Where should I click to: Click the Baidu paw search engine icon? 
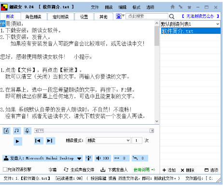[119, 16]
